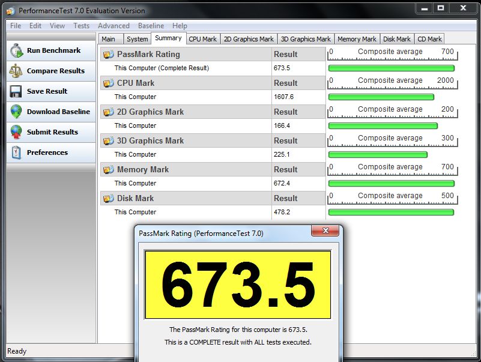
Task: Click the Memory Mark result value 672.4
Action: pos(282,184)
